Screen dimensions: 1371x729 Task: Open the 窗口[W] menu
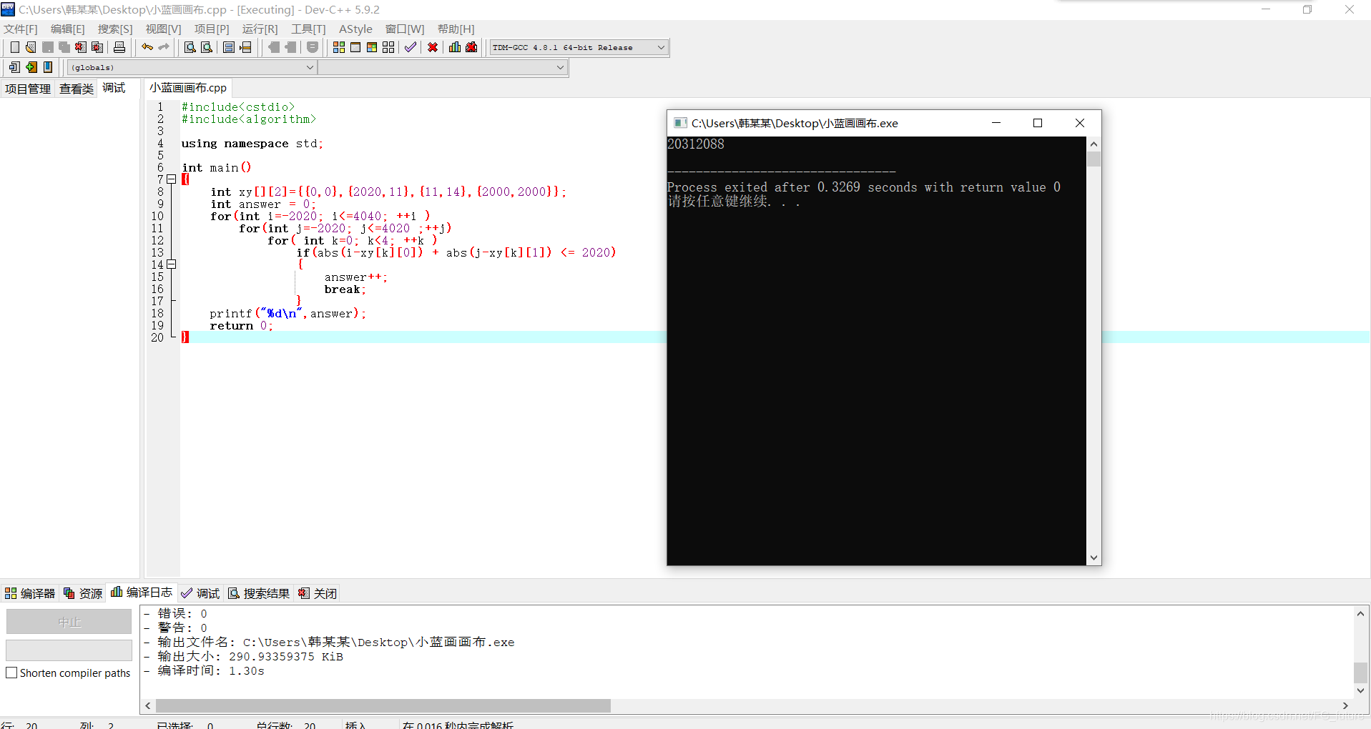(x=405, y=29)
